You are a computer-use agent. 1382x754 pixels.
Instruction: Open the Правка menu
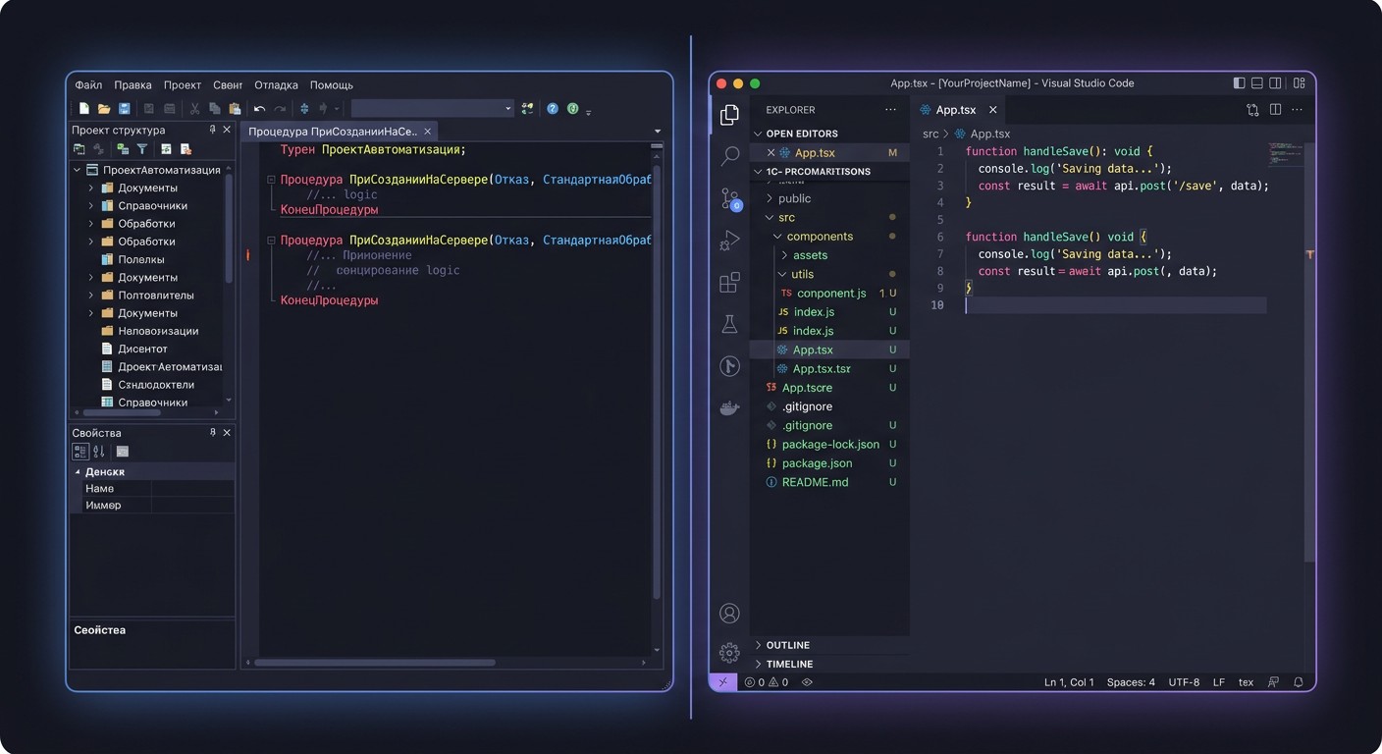(133, 85)
